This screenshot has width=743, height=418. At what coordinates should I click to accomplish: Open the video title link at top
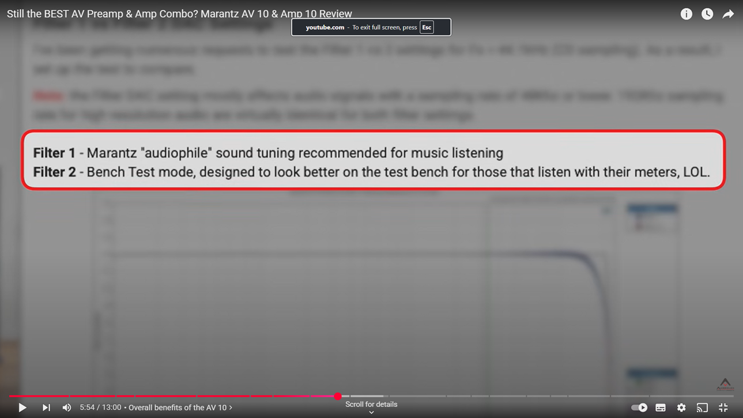pos(179,14)
